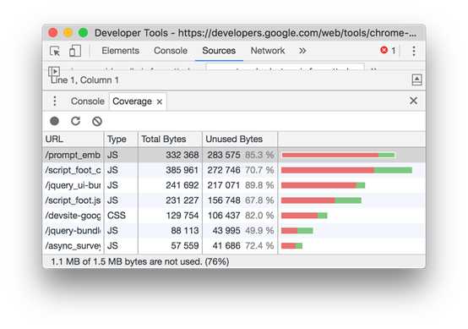This screenshot has height=329, width=468.
Task: Click the usage bar for /jquery-bundl
Action: point(297,230)
